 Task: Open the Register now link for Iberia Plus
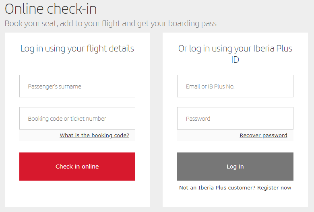[235, 188]
